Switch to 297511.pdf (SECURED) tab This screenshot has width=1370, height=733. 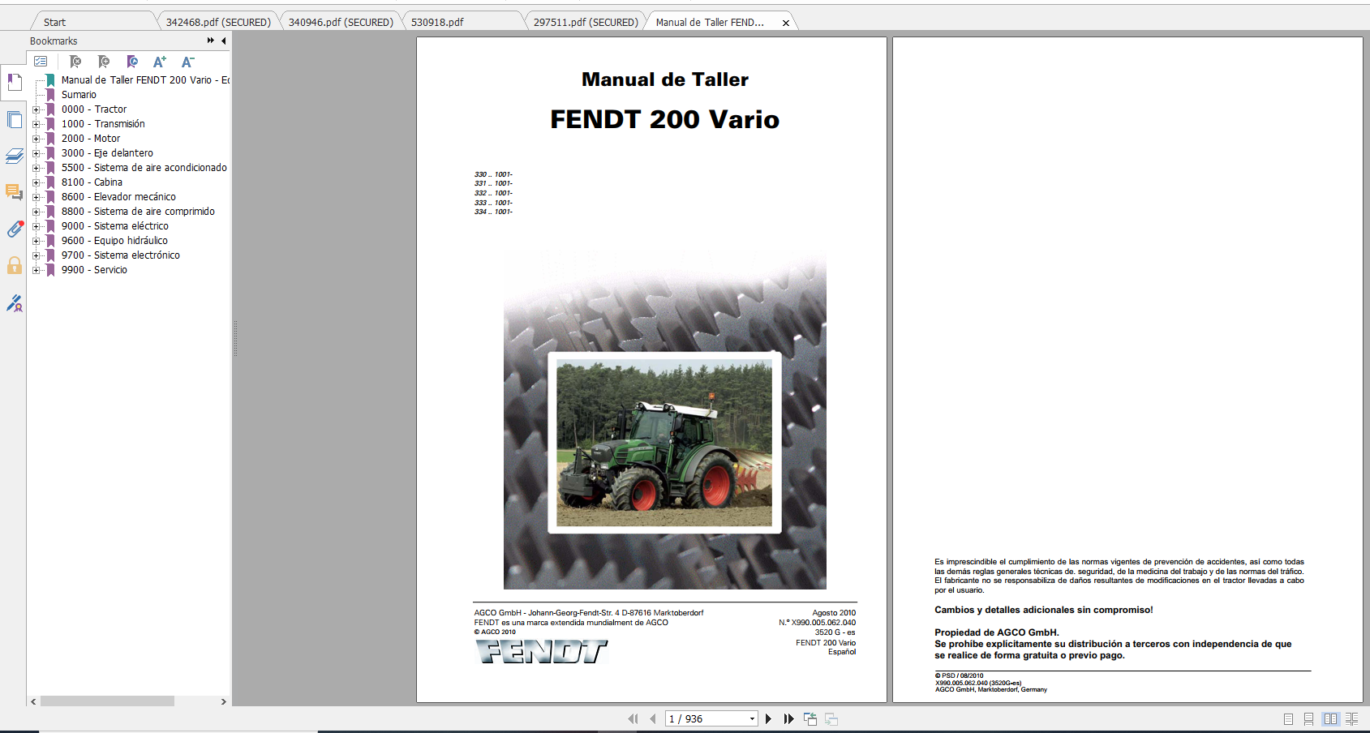[x=586, y=22]
